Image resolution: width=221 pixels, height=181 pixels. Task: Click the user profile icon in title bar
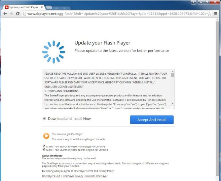tap(194, 2)
